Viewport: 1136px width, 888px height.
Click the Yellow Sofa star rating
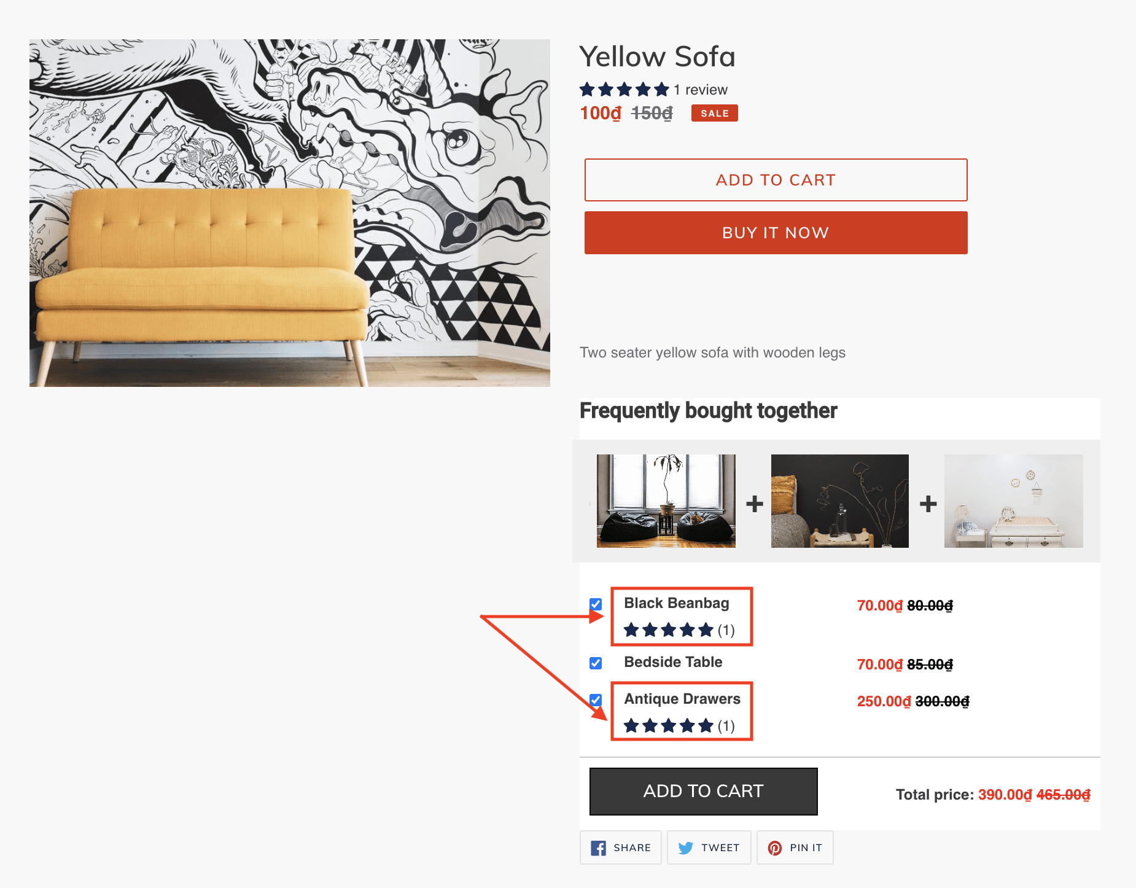click(x=624, y=90)
